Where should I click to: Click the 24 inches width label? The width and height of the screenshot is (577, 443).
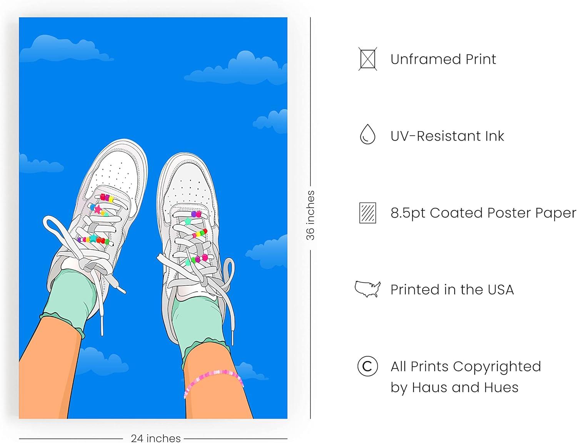pos(155,438)
